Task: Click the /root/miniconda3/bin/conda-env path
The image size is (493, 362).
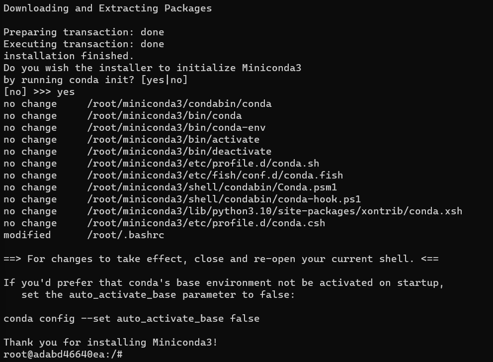Action: (176, 128)
